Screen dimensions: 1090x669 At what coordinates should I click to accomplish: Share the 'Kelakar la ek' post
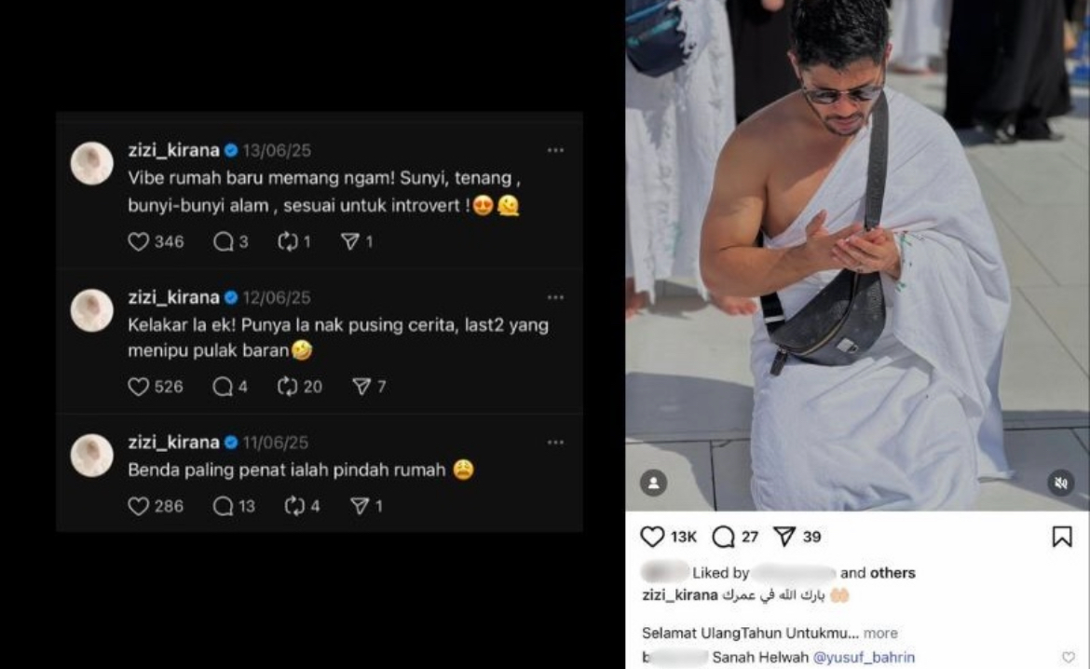361,386
